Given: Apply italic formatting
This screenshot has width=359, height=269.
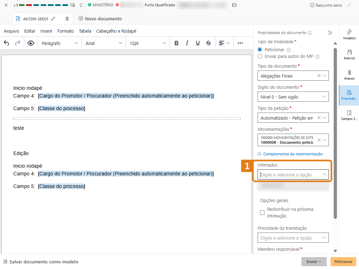Looking at the screenshot, I should click(187, 43).
